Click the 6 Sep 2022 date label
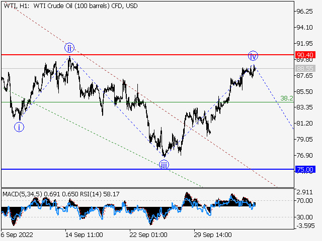This screenshot has width=322, height=241. click(x=17, y=234)
